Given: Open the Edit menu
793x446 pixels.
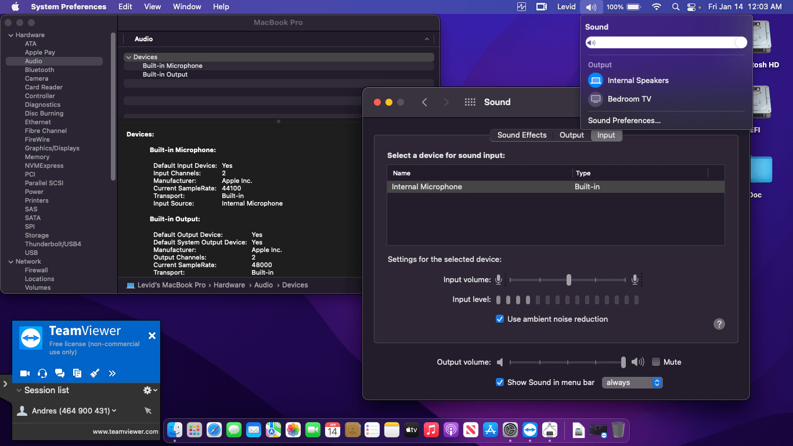Looking at the screenshot, I should (125, 7).
